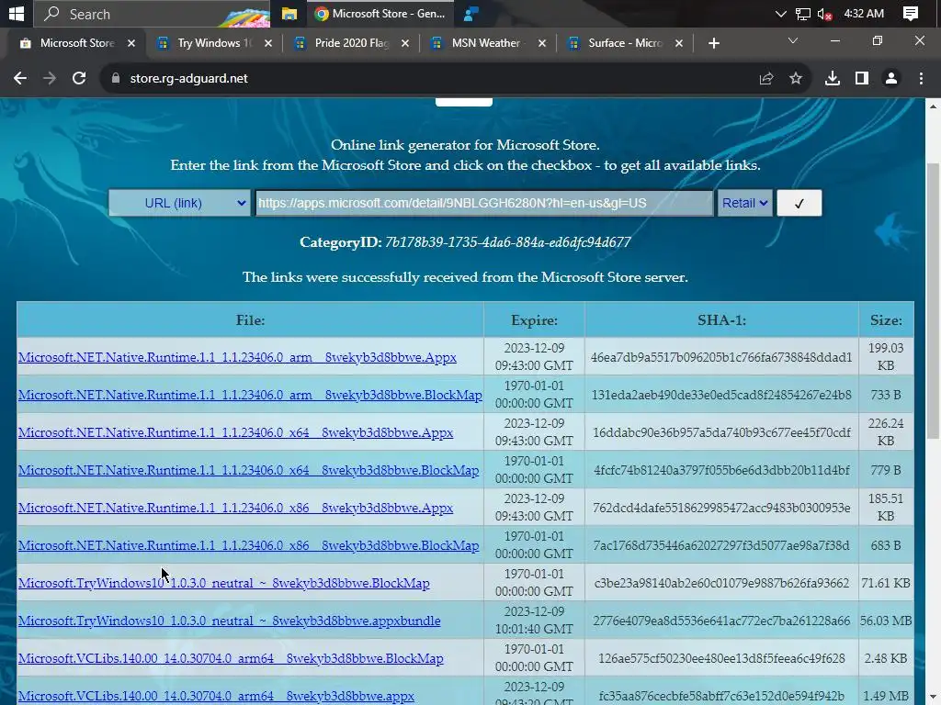Open Chrome three-dot menu
The width and height of the screenshot is (941, 705).
pyautogui.click(x=921, y=79)
